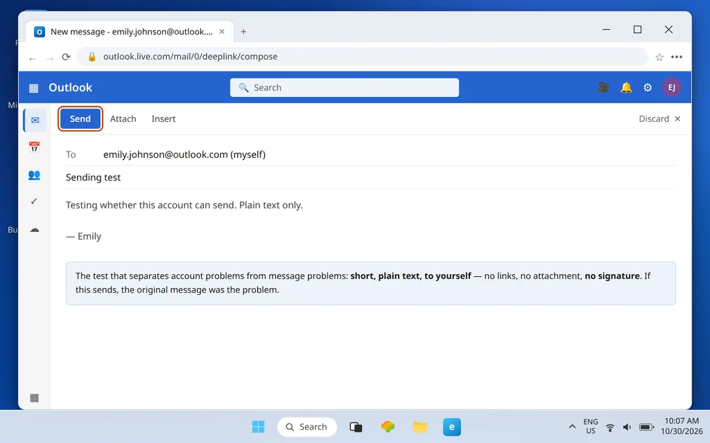Image resolution: width=710 pixels, height=443 pixels.
Task: Open the OneDrive cloud icon
Action: tap(35, 230)
